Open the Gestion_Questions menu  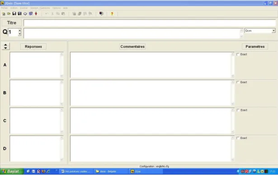pyautogui.click(x=40, y=8)
